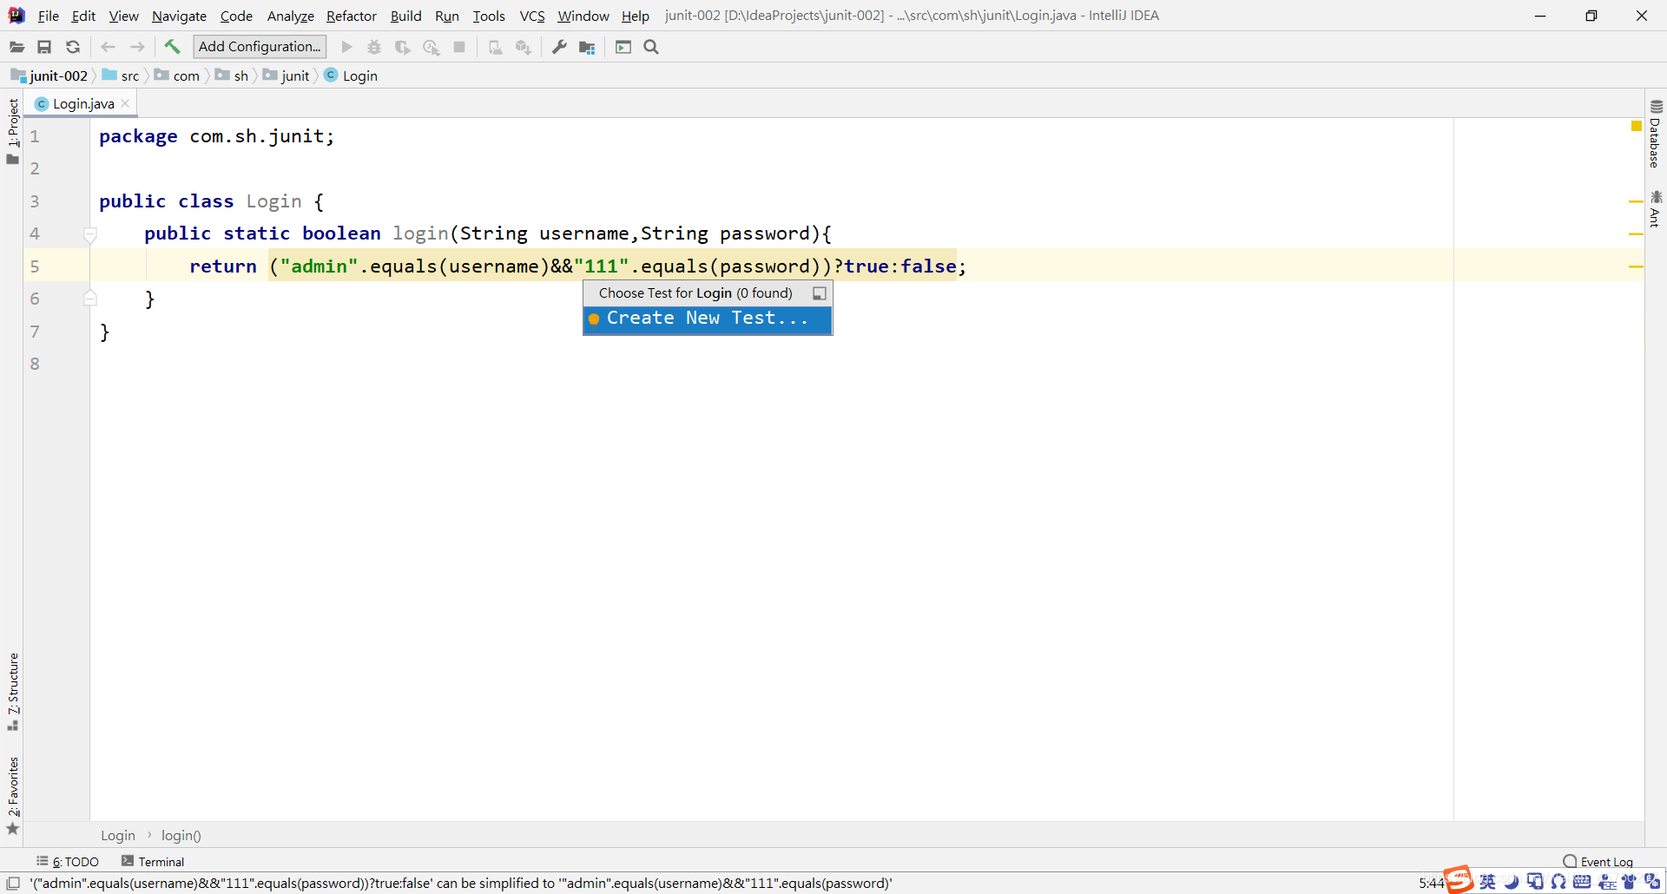Screen dimensions: 1667x894
Task: Click the Open folder toolbar icon
Action: tap(16, 47)
